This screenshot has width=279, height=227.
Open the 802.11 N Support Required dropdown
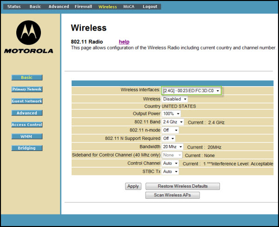[x=168, y=139]
